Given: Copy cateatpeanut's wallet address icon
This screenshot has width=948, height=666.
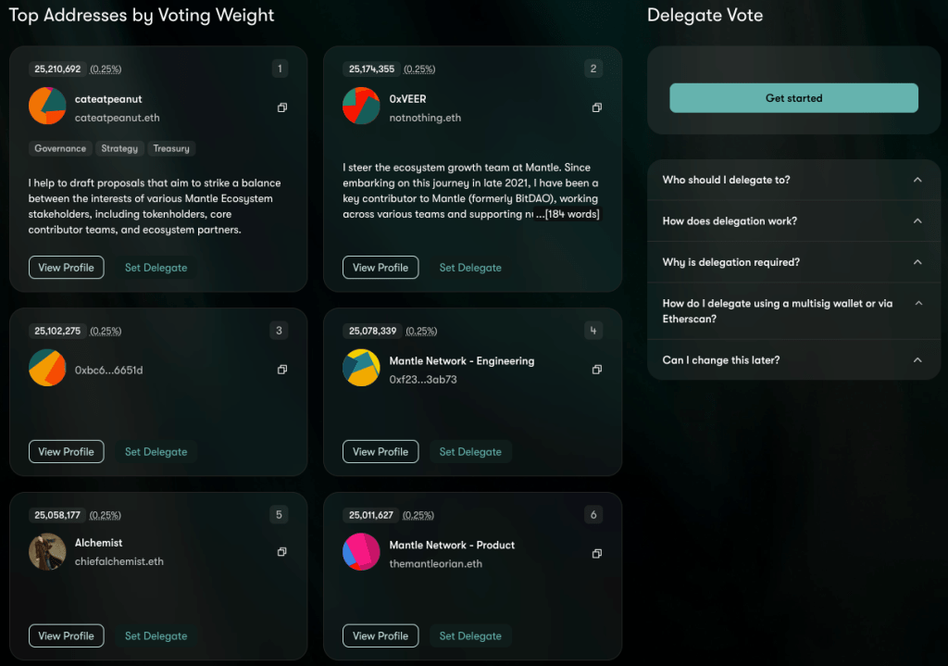Looking at the screenshot, I should 281,107.
